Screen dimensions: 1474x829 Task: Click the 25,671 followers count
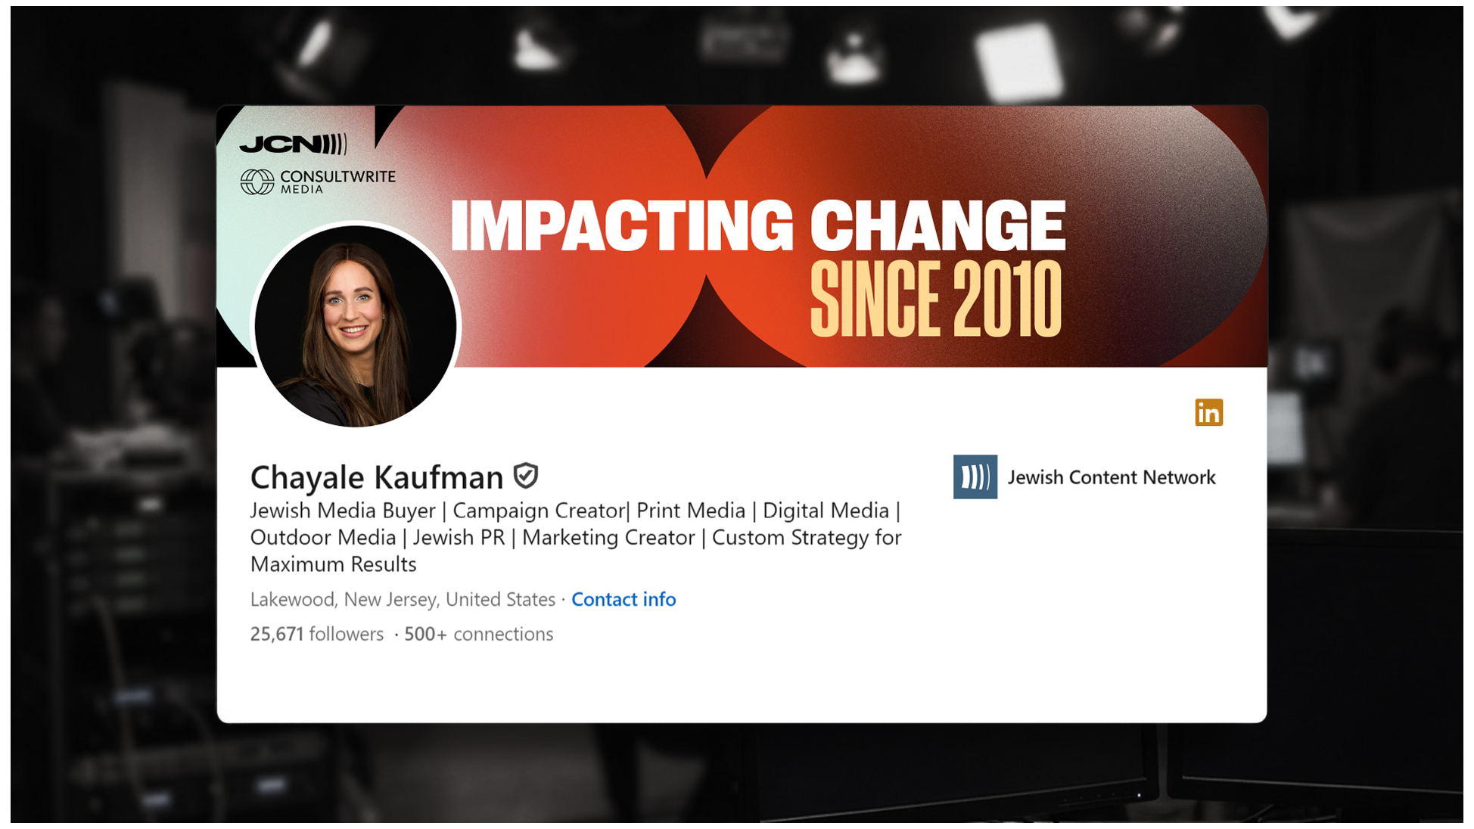point(316,634)
